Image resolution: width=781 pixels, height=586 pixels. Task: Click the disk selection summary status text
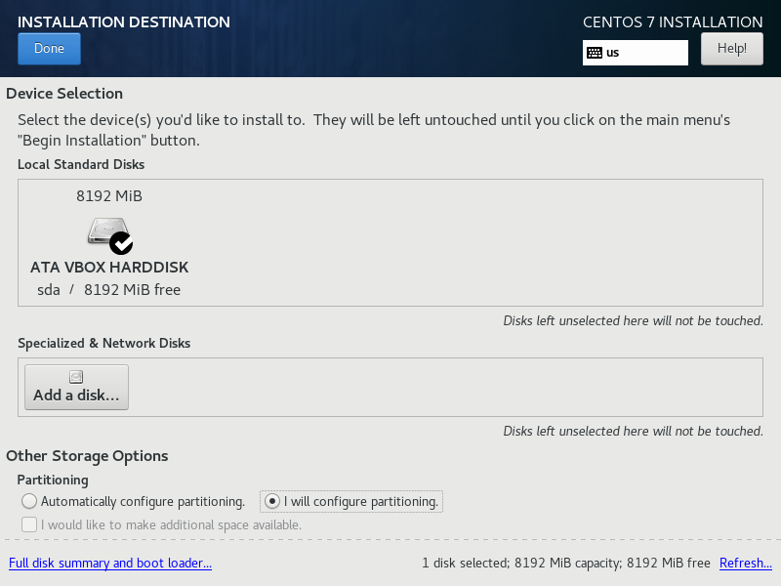[x=566, y=564]
